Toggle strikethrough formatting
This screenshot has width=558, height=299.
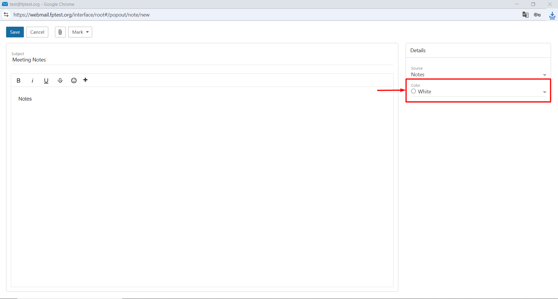[60, 81]
